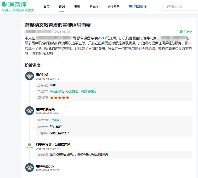Click the fourth star of 品牌评分
Image resolution: width=198 pixels, height=178 pixels.
pos(64,98)
